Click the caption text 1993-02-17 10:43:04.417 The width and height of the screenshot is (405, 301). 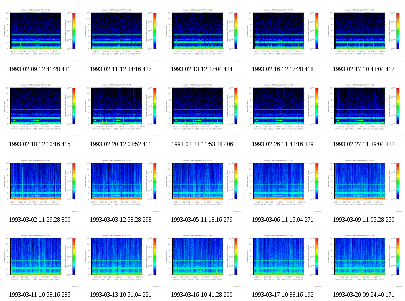[363, 69]
